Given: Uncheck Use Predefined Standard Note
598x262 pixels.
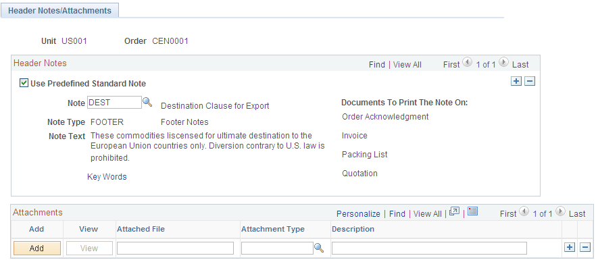Looking at the screenshot, I should click(24, 83).
